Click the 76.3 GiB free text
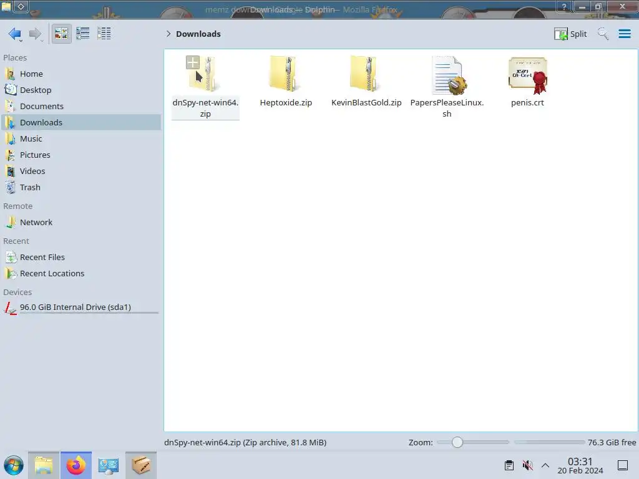639x479 pixels. pyautogui.click(x=612, y=442)
